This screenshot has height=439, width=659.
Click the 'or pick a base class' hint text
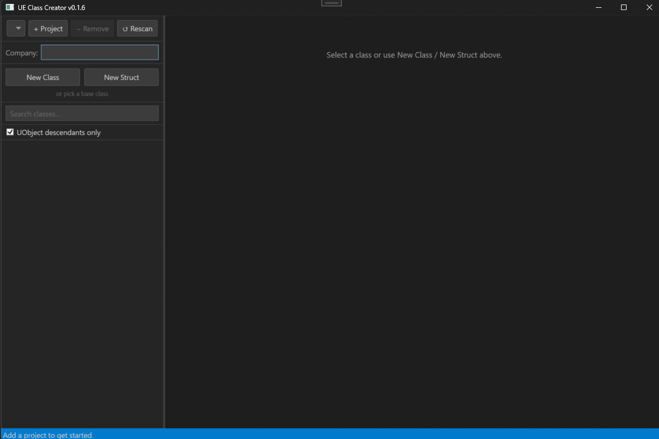tap(82, 94)
